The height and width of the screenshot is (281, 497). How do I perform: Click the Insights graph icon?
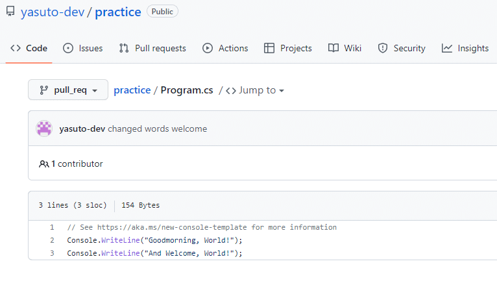click(x=447, y=48)
